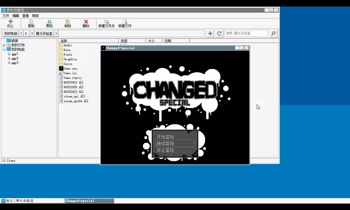The width and height of the screenshot is (350, 210).
Task: Expand the Z: drive node
Action: point(9,63)
